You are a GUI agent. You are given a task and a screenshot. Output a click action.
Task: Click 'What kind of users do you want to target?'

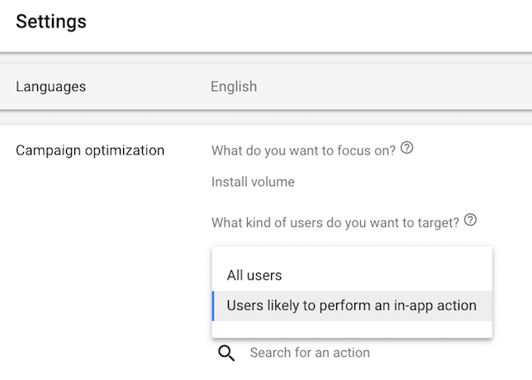coord(335,222)
